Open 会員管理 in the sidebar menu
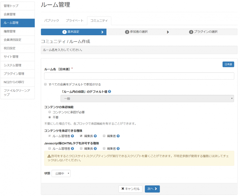The width and height of the screenshot is (240, 196). 17,14
